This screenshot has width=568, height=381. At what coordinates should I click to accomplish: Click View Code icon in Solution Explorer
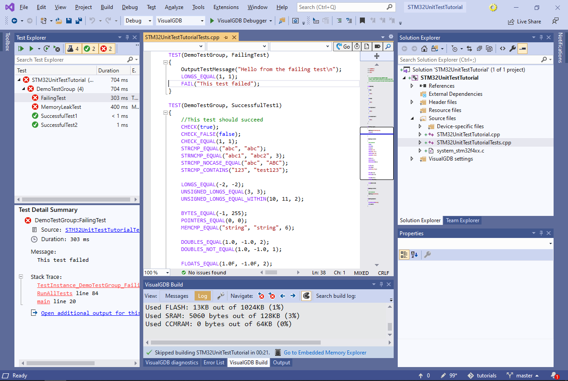503,49
